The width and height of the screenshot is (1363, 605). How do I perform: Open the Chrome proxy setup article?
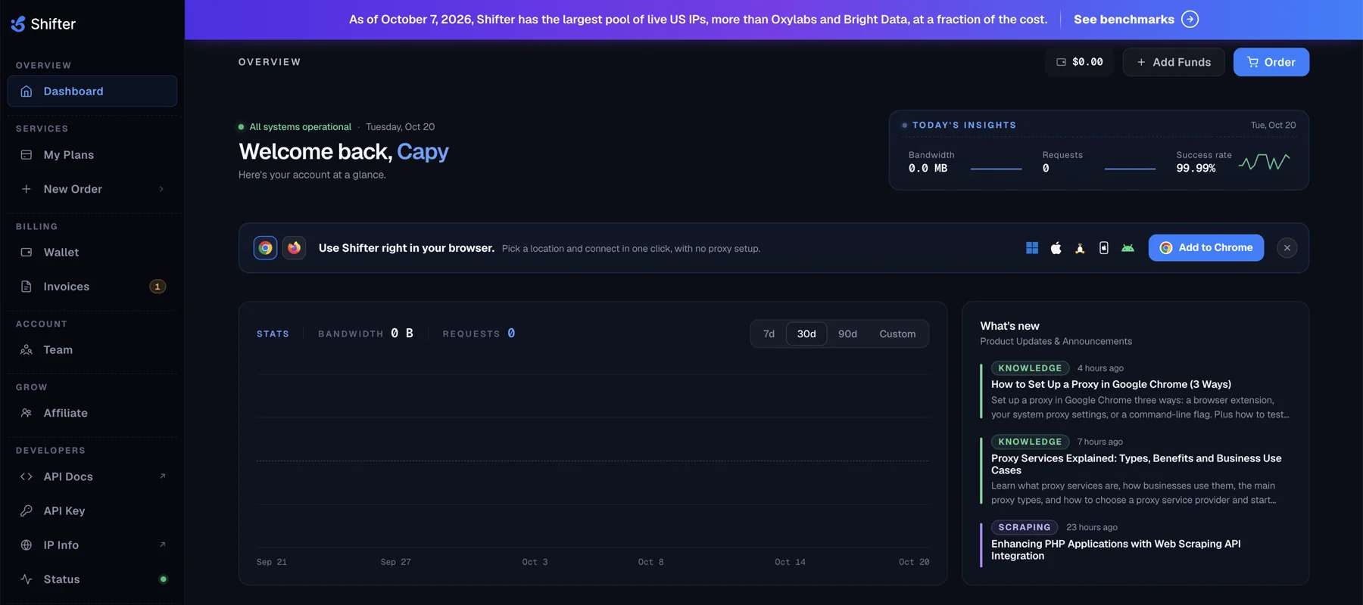click(x=1111, y=384)
